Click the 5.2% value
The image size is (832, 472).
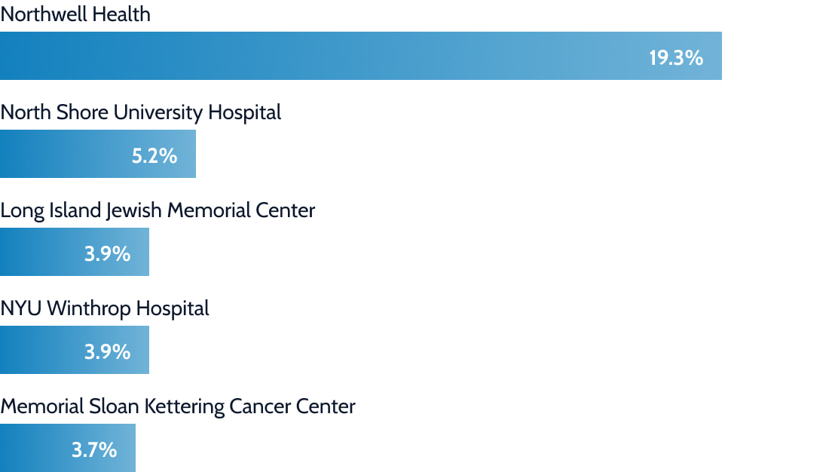154,156
